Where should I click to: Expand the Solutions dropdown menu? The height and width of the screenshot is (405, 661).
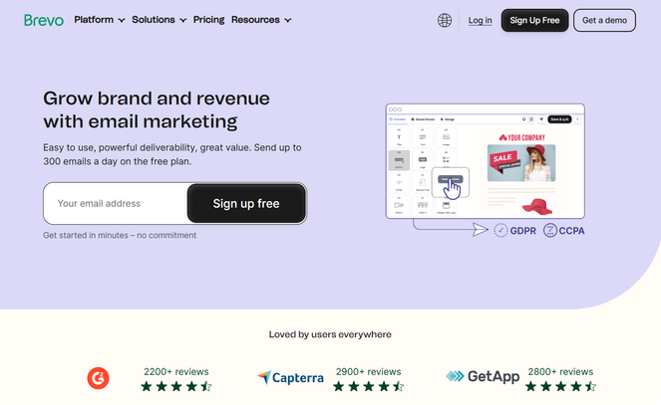tap(159, 20)
